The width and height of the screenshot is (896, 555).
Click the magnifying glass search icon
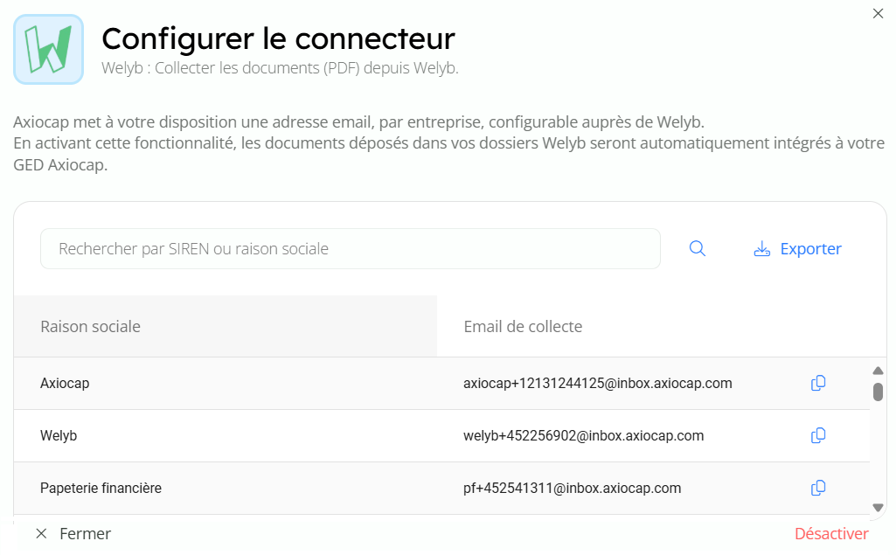(697, 249)
